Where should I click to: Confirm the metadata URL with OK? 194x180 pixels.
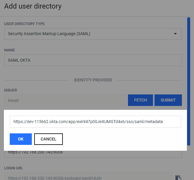21,139
